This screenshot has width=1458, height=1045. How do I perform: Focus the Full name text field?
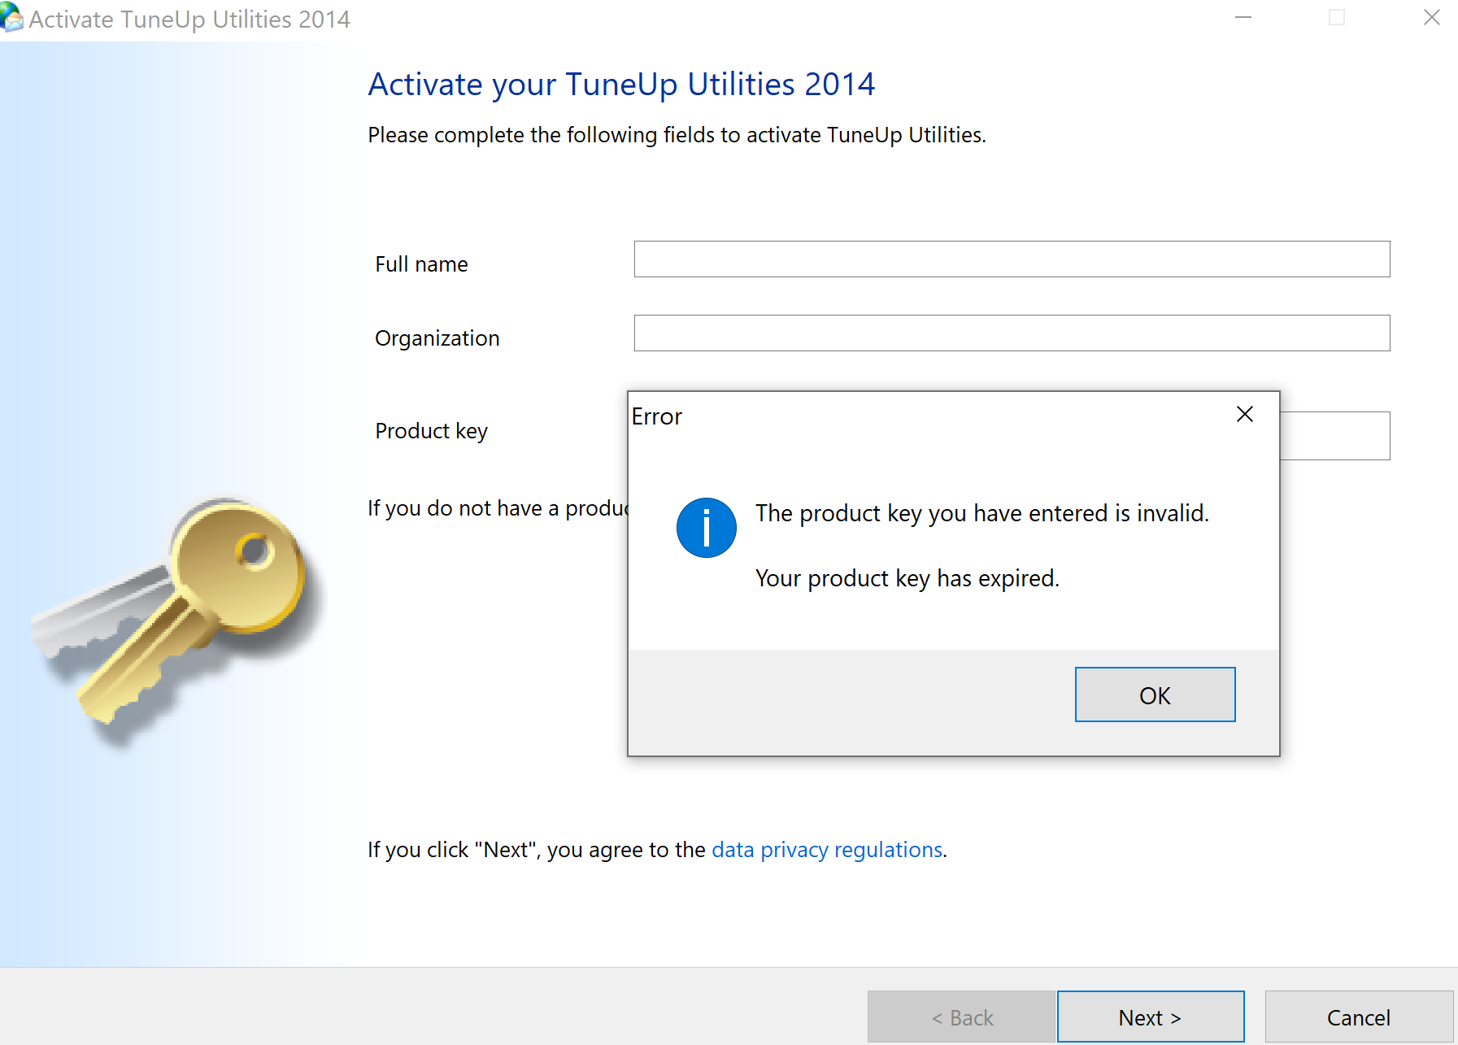[1012, 259]
